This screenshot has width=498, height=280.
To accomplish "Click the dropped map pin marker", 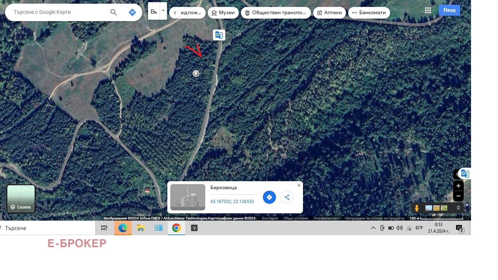I will [196, 73].
